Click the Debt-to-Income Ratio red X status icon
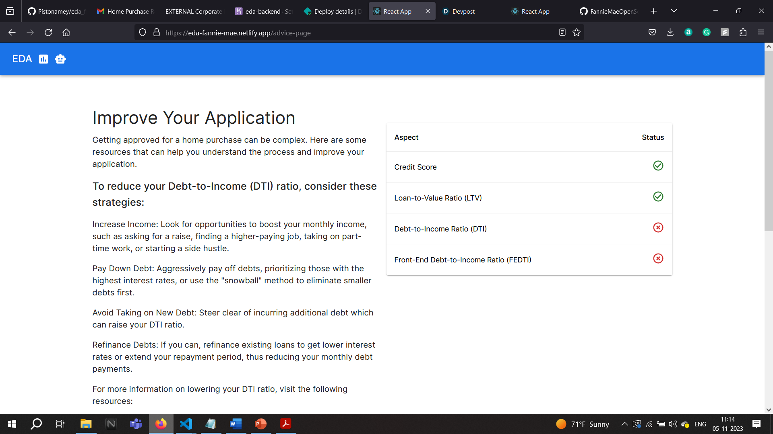The width and height of the screenshot is (773, 434). tap(658, 228)
